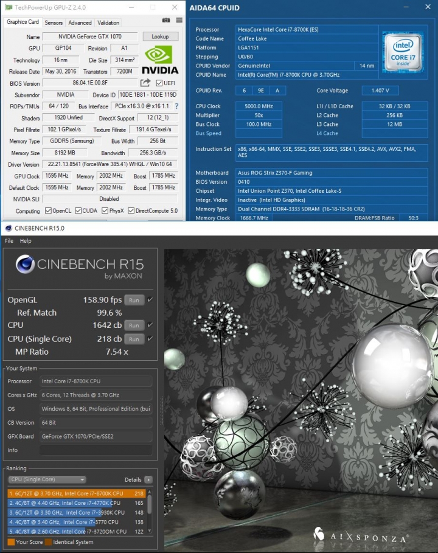Select ranking row 1 i7-8700K CPU
Screen dimensions: 438x553
click(x=76, y=493)
